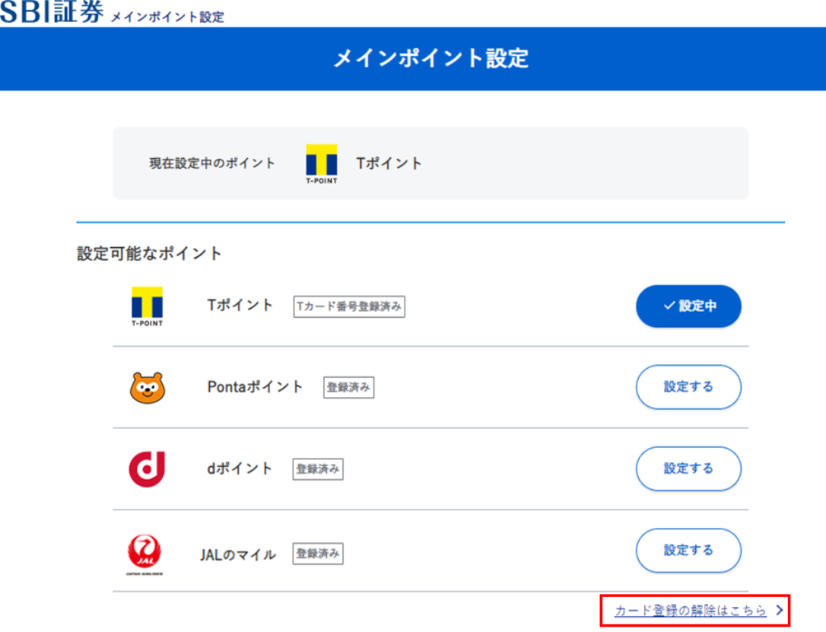Click the Tカード番号登録済み badge
Image resolution: width=826 pixels, height=632 pixels.
(x=349, y=306)
